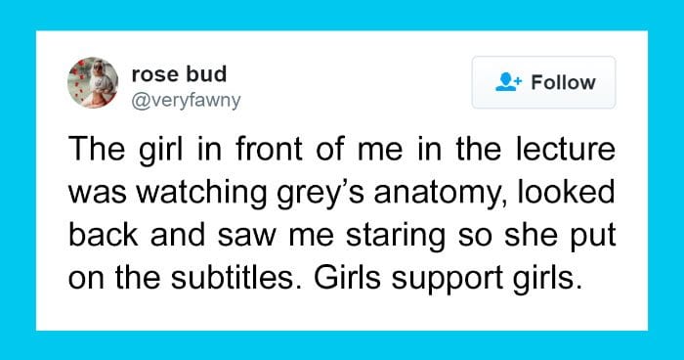684x360 pixels.
Task: Click the word "subtitles" in the tweet
Action: point(233,278)
